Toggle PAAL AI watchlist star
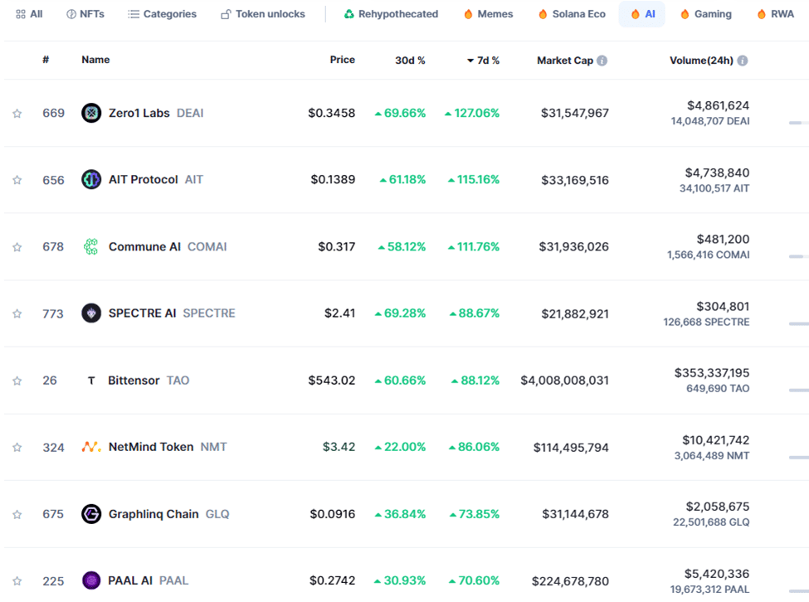 tap(17, 581)
